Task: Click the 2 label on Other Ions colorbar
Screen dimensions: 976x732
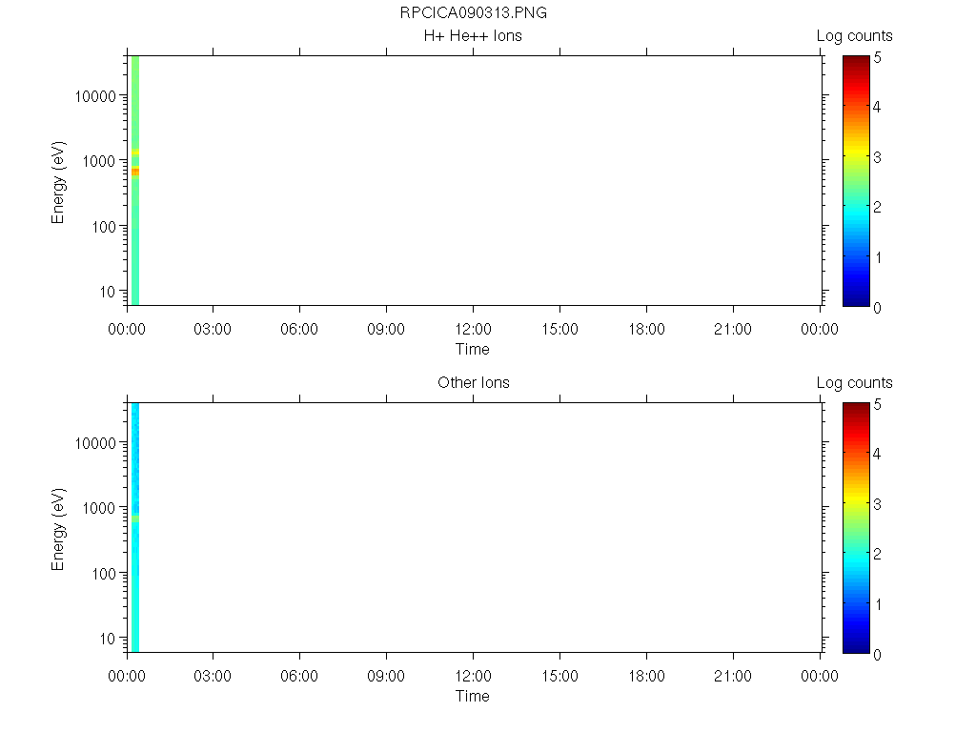Action: pyautogui.click(x=877, y=554)
